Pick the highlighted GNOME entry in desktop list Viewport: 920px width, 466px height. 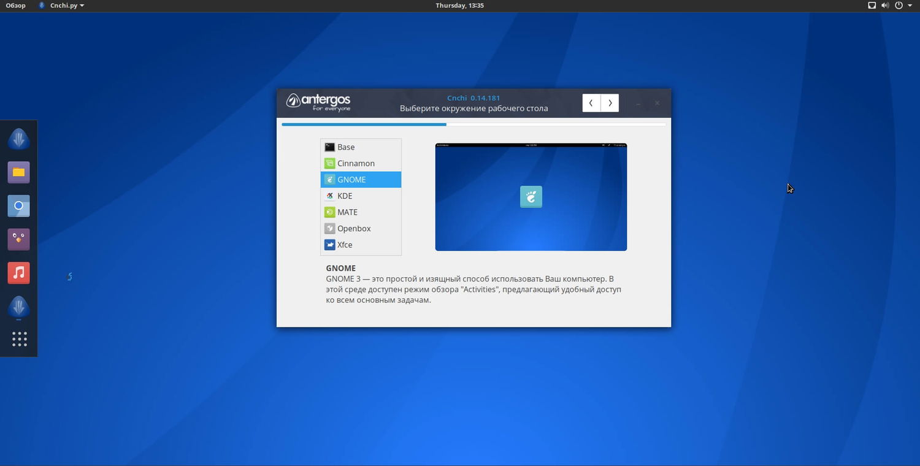pyautogui.click(x=361, y=180)
